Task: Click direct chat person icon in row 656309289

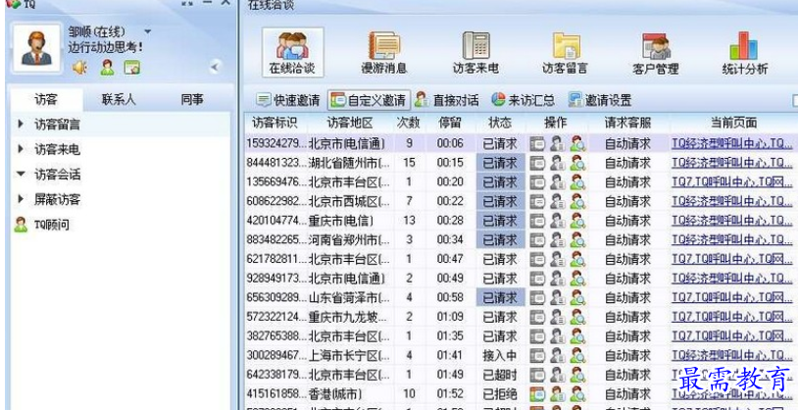Action: [x=558, y=297]
